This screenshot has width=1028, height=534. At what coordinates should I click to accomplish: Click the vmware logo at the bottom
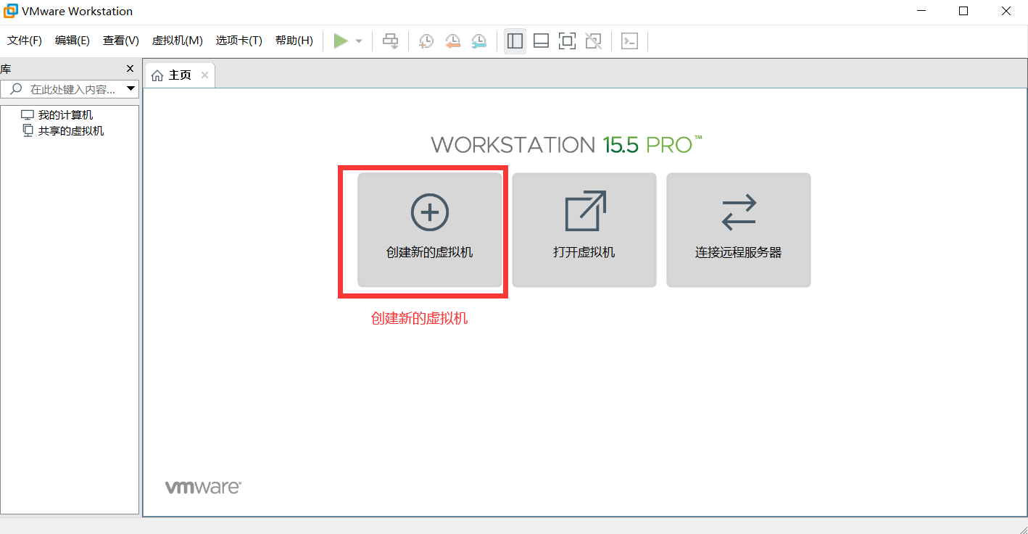(x=203, y=488)
